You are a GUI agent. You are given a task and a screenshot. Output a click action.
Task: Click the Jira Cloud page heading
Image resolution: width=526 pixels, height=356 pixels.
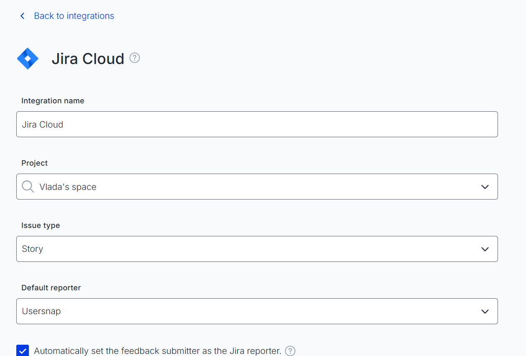pos(88,59)
